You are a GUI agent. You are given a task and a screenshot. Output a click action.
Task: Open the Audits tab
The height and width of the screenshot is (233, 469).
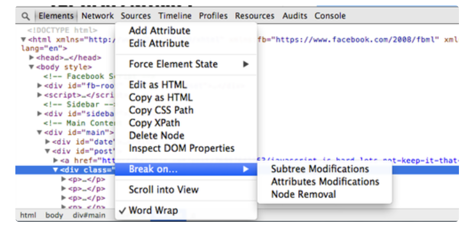[x=295, y=16]
